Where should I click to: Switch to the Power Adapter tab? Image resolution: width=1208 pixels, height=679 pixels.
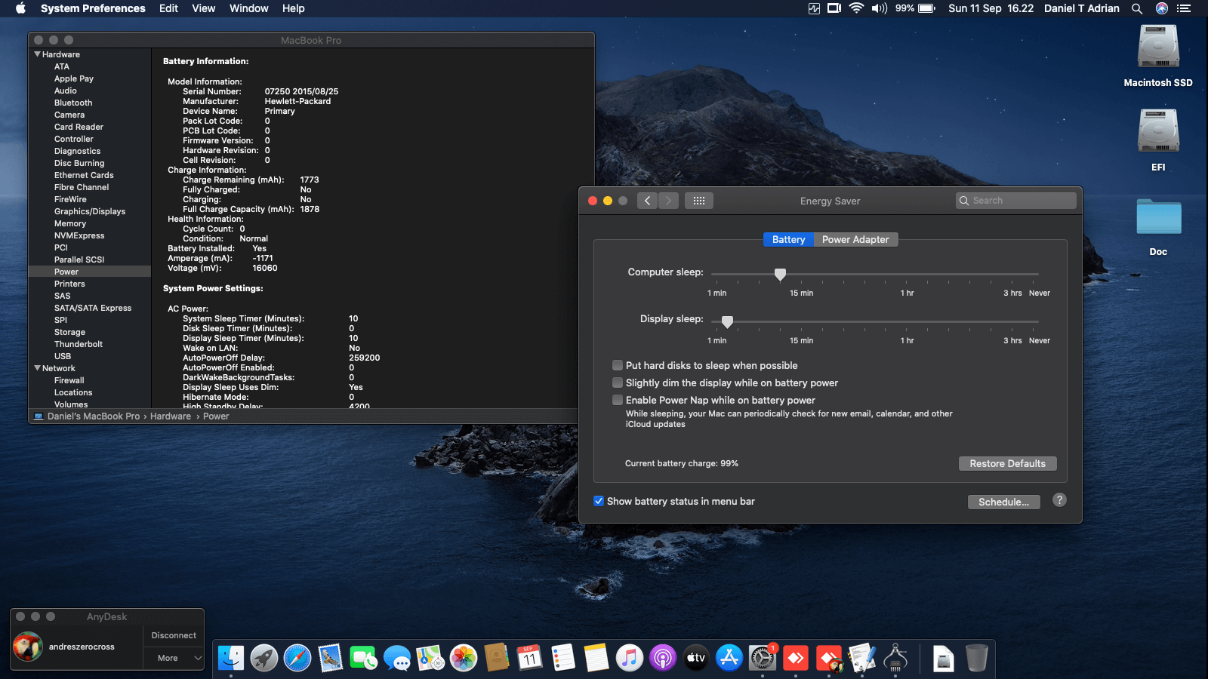point(855,239)
